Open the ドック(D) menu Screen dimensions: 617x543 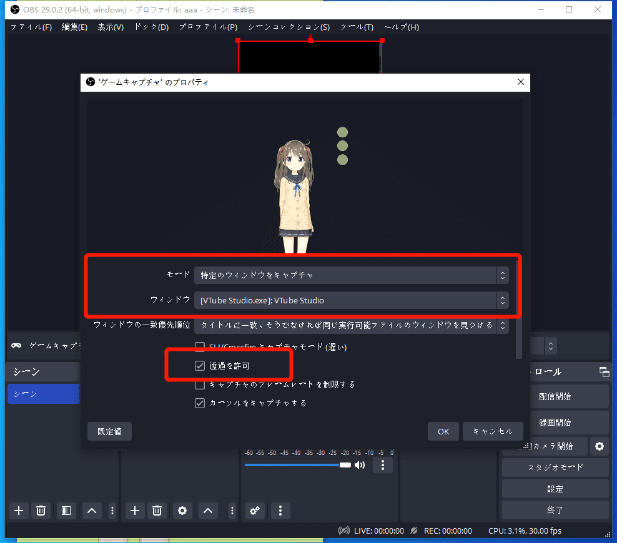pos(152,27)
